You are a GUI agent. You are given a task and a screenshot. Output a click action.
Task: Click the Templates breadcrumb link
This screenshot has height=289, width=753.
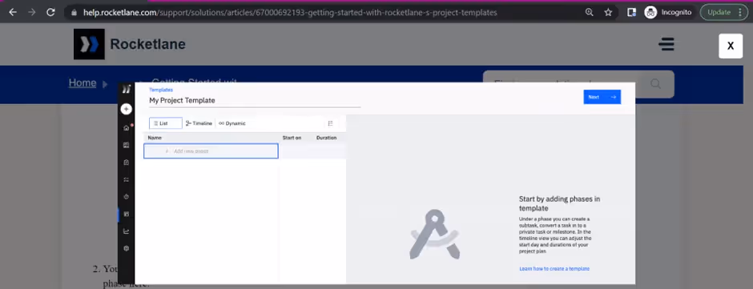(x=161, y=90)
